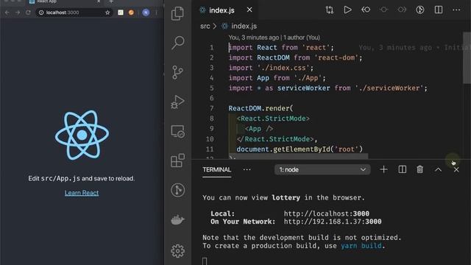Open the editor More Actions menu
The width and height of the screenshot is (471, 265).
(456, 10)
